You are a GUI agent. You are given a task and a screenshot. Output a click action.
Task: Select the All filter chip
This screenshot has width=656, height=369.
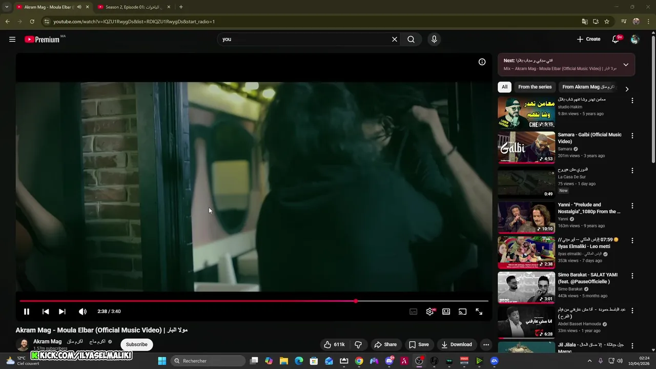point(504,87)
